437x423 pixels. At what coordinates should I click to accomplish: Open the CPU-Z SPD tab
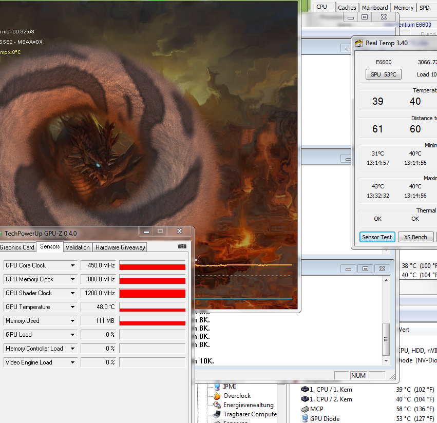pyautogui.click(x=425, y=8)
